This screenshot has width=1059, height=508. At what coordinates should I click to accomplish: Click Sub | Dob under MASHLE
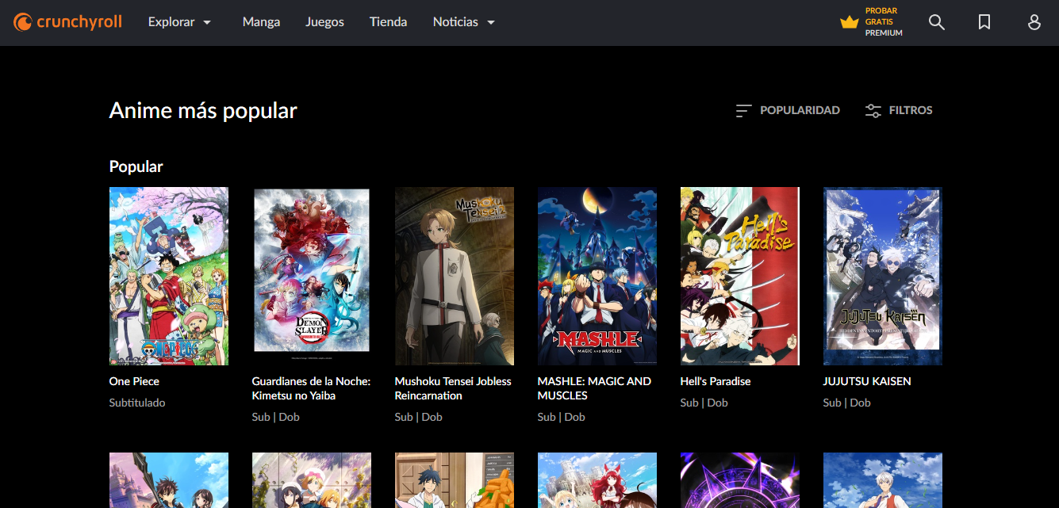point(561,417)
